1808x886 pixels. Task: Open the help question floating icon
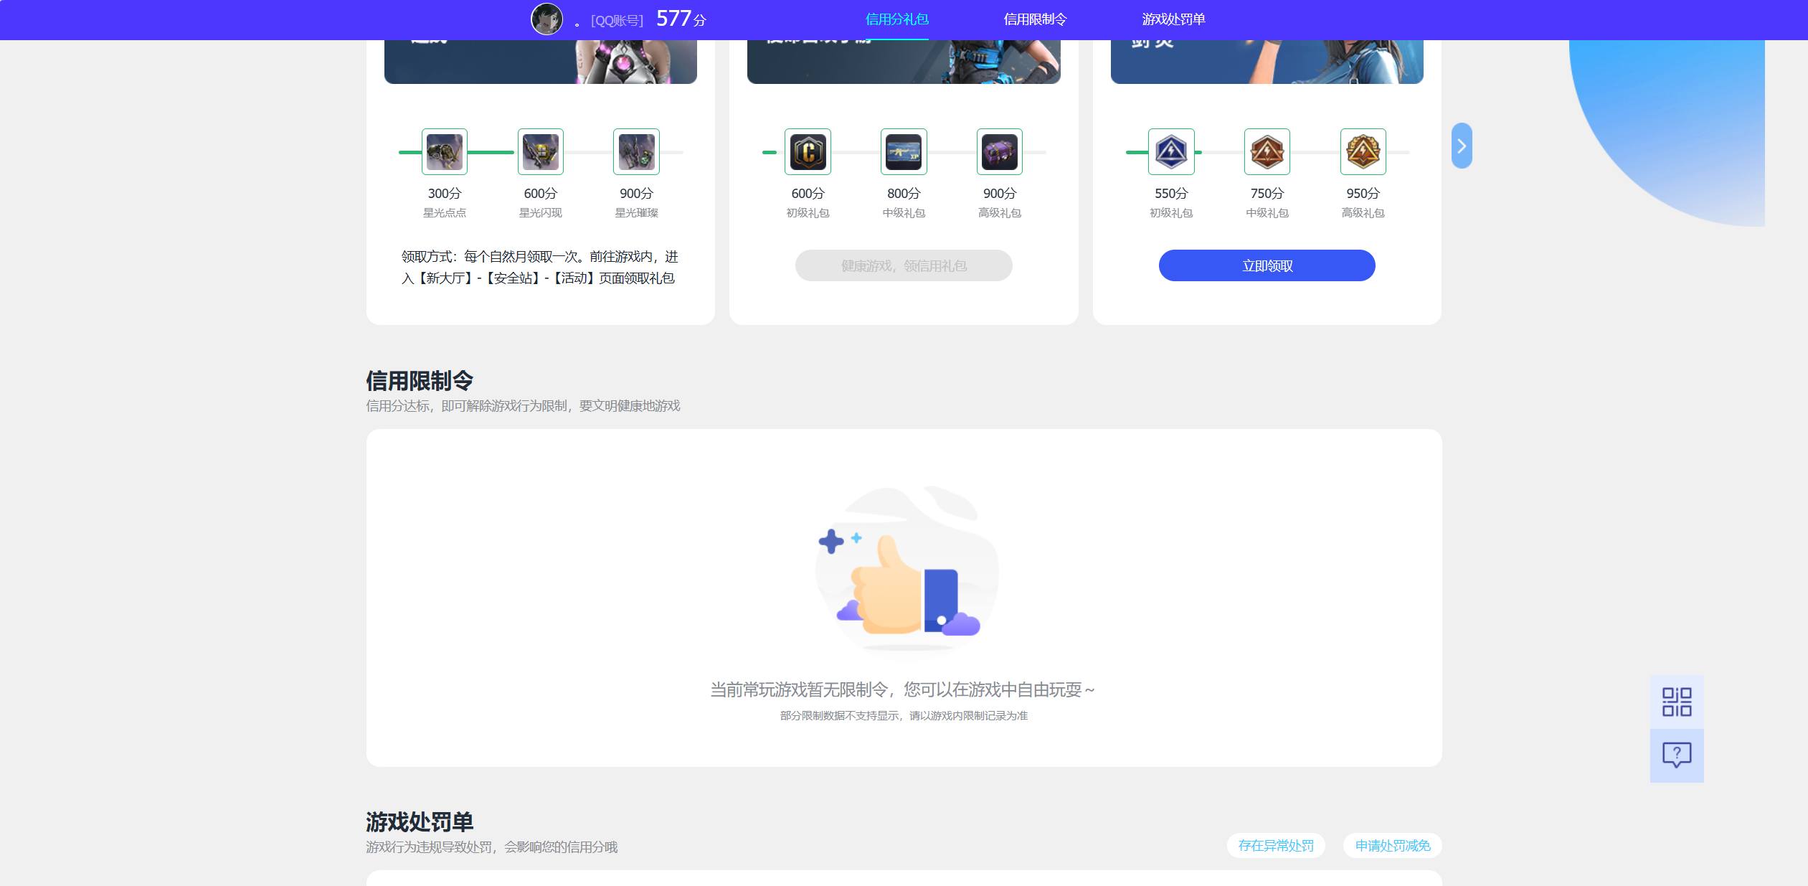pyautogui.click(x=1677, y=755)
